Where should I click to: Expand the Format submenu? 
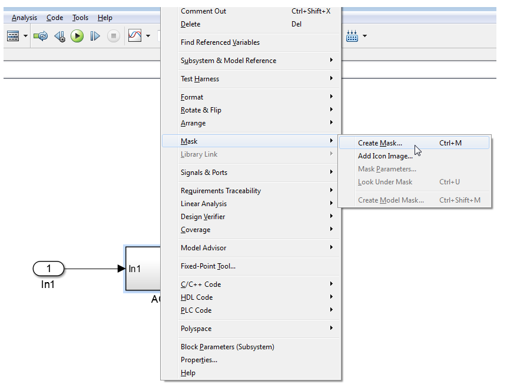click(251, 97)
